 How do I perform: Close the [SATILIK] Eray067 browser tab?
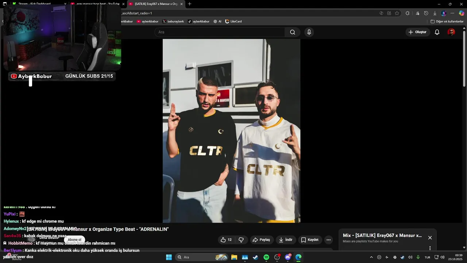[x=181, y=4]
